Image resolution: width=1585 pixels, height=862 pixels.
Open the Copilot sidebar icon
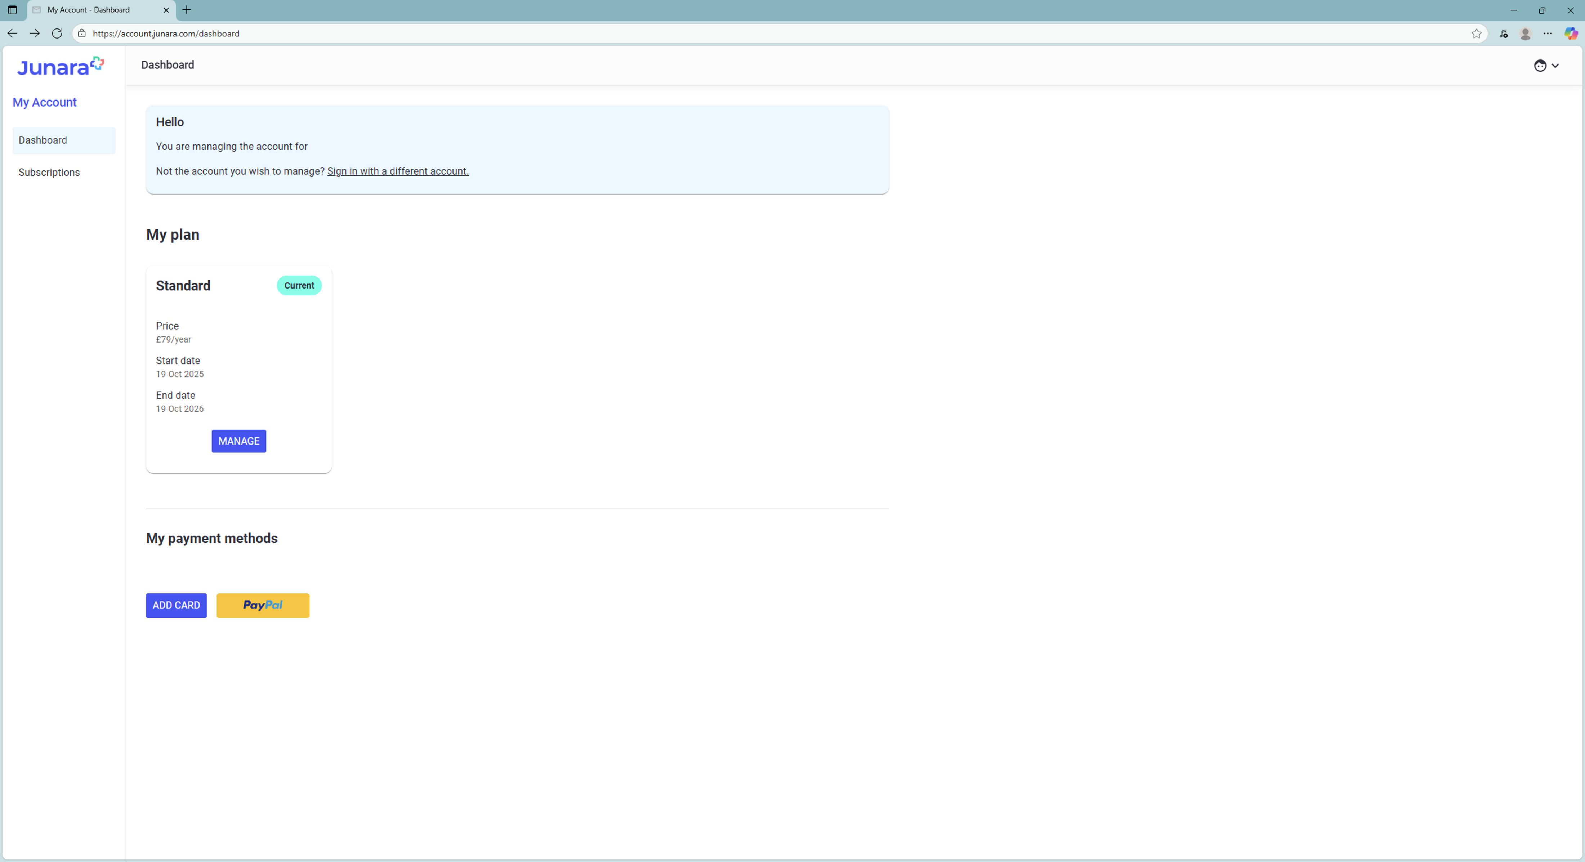tap(1571, 33)
